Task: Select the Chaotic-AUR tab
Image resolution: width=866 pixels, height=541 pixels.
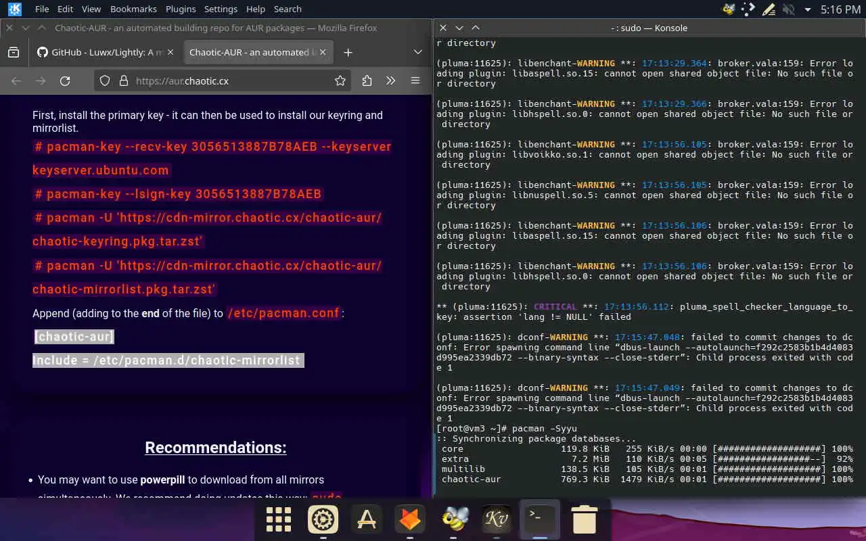Action: coord(257,52)
